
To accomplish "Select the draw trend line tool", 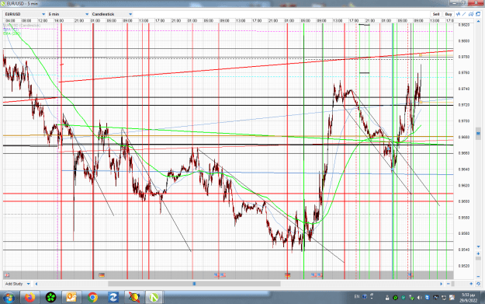I will [464, 14].
